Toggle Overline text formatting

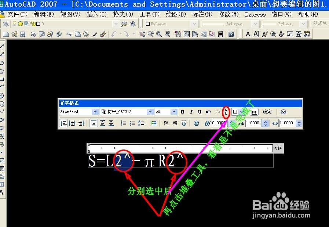[x=184, y=123]
